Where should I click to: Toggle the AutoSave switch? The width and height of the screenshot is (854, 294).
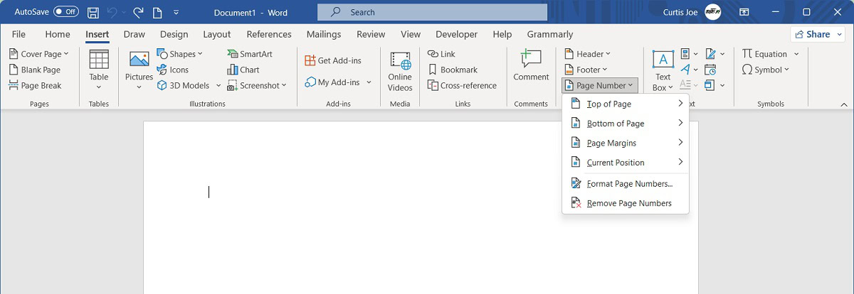(x=66, y=12)
